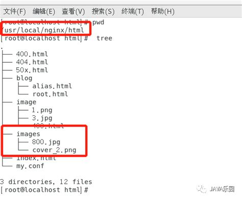Select 50x.html in tree listing
242x200 pixels.
pos(32,70)
